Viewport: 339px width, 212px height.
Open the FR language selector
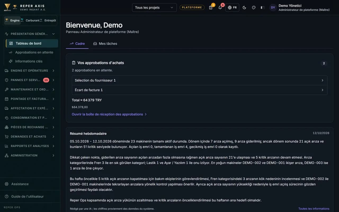[232, 7]
